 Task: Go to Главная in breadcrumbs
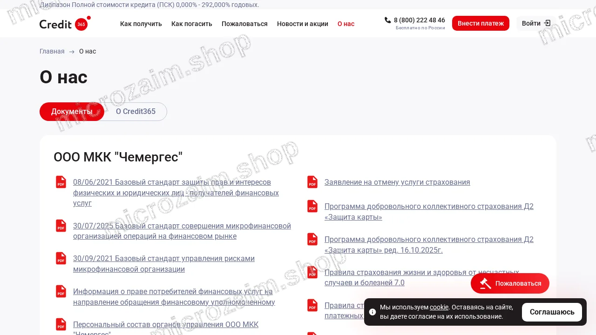[x=52, y=51]
